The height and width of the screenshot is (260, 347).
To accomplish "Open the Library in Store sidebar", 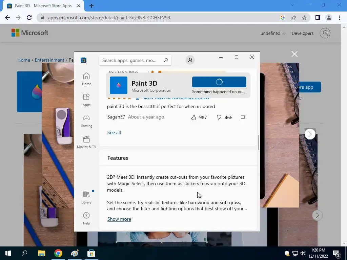I will [x=86, y=197].
